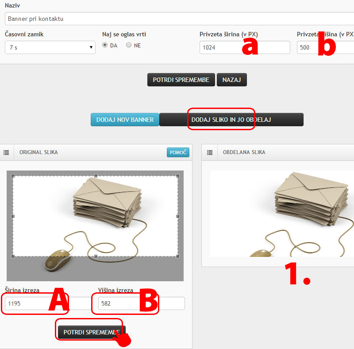The width and height of the screenshot is (354, 349).
Task: Click the processed image preview
Action: pos(282,213)
